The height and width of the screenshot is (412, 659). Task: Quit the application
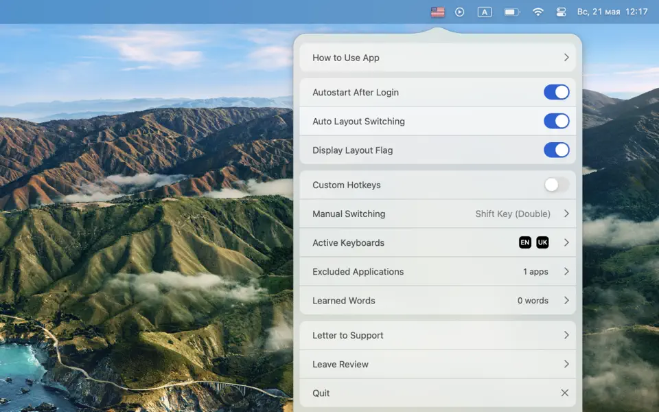[x=438, y=392]
